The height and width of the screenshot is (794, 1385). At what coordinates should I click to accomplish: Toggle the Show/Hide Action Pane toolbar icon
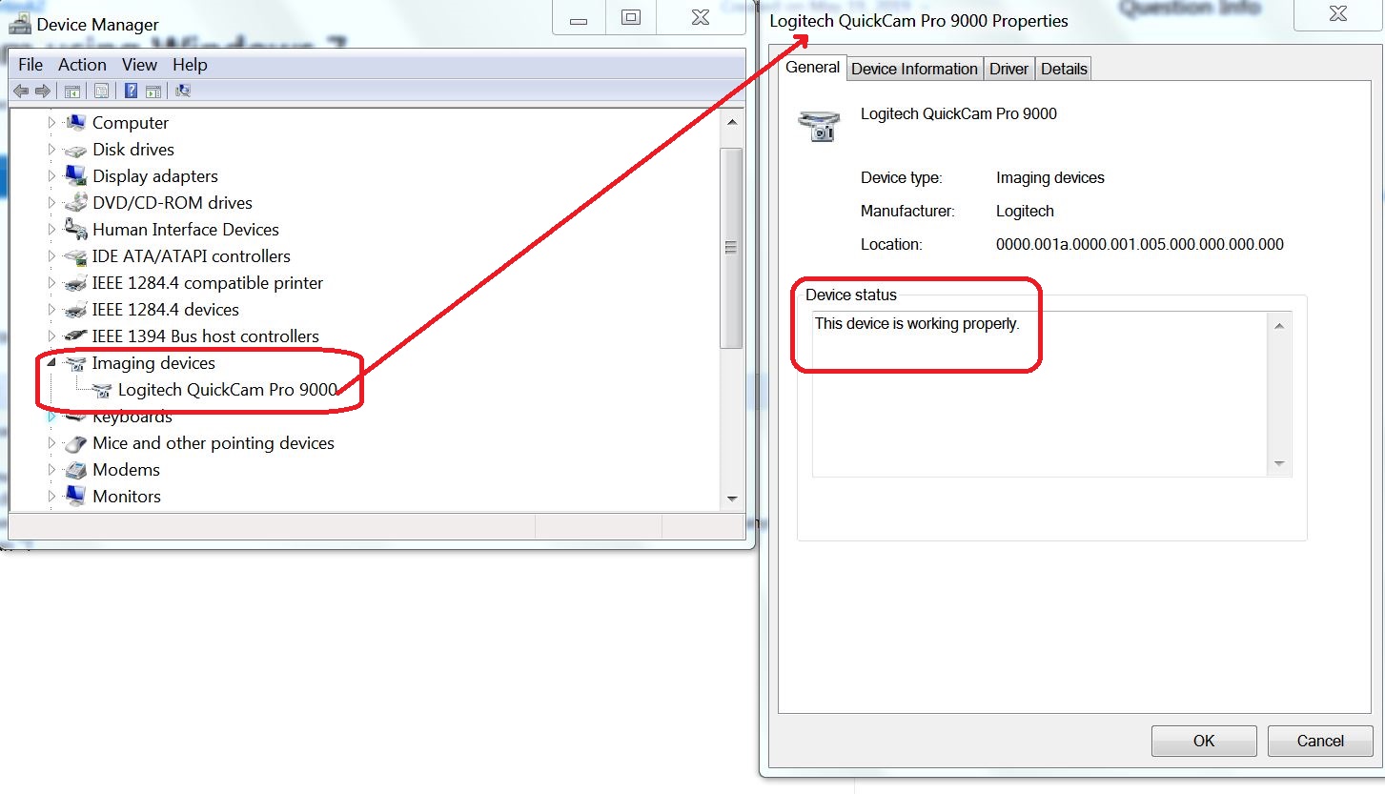pyautogui.click(x=153, y=92)
